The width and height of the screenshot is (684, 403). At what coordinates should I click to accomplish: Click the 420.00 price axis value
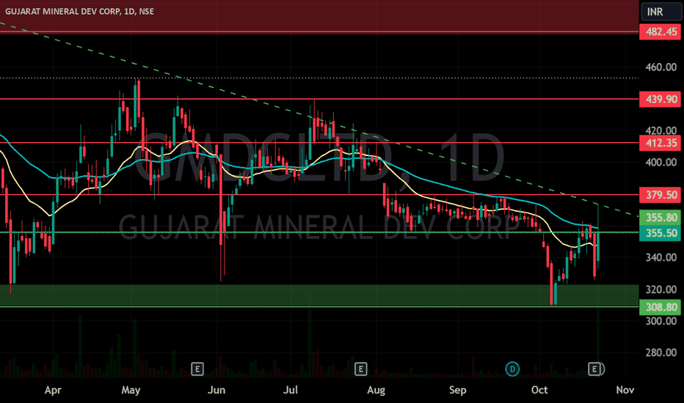pyautogui.click(x=661, y=130)
